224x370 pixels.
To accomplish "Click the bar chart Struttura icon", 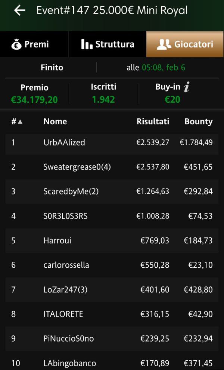I will click(x=87, y=44).
